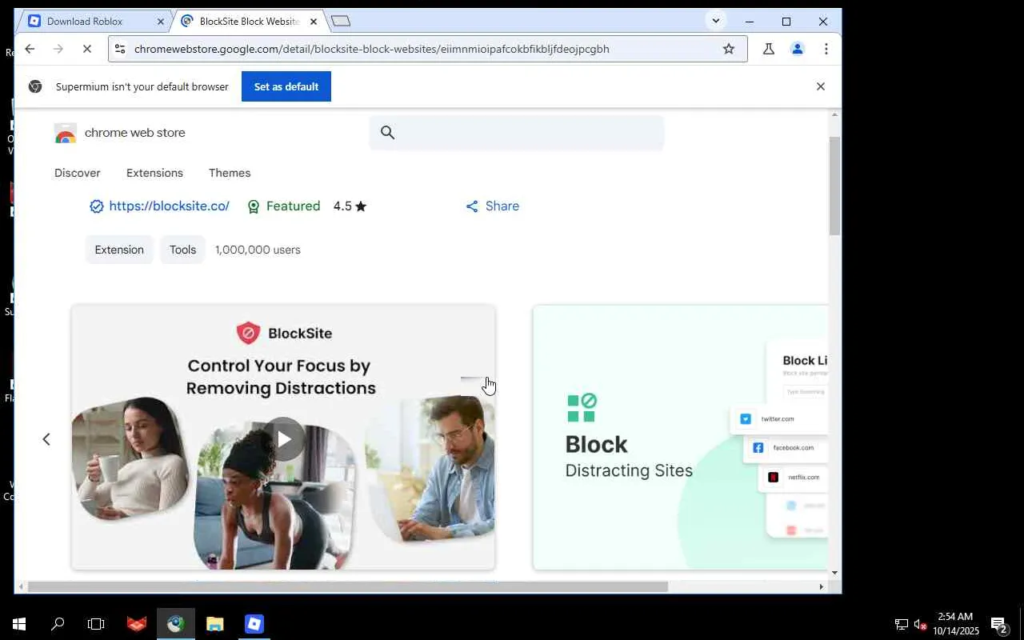
Task: Click the magnifier icon in store search
Action: [387, 133]
